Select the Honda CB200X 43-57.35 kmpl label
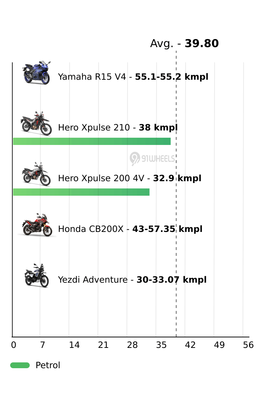 click(130, 229)
